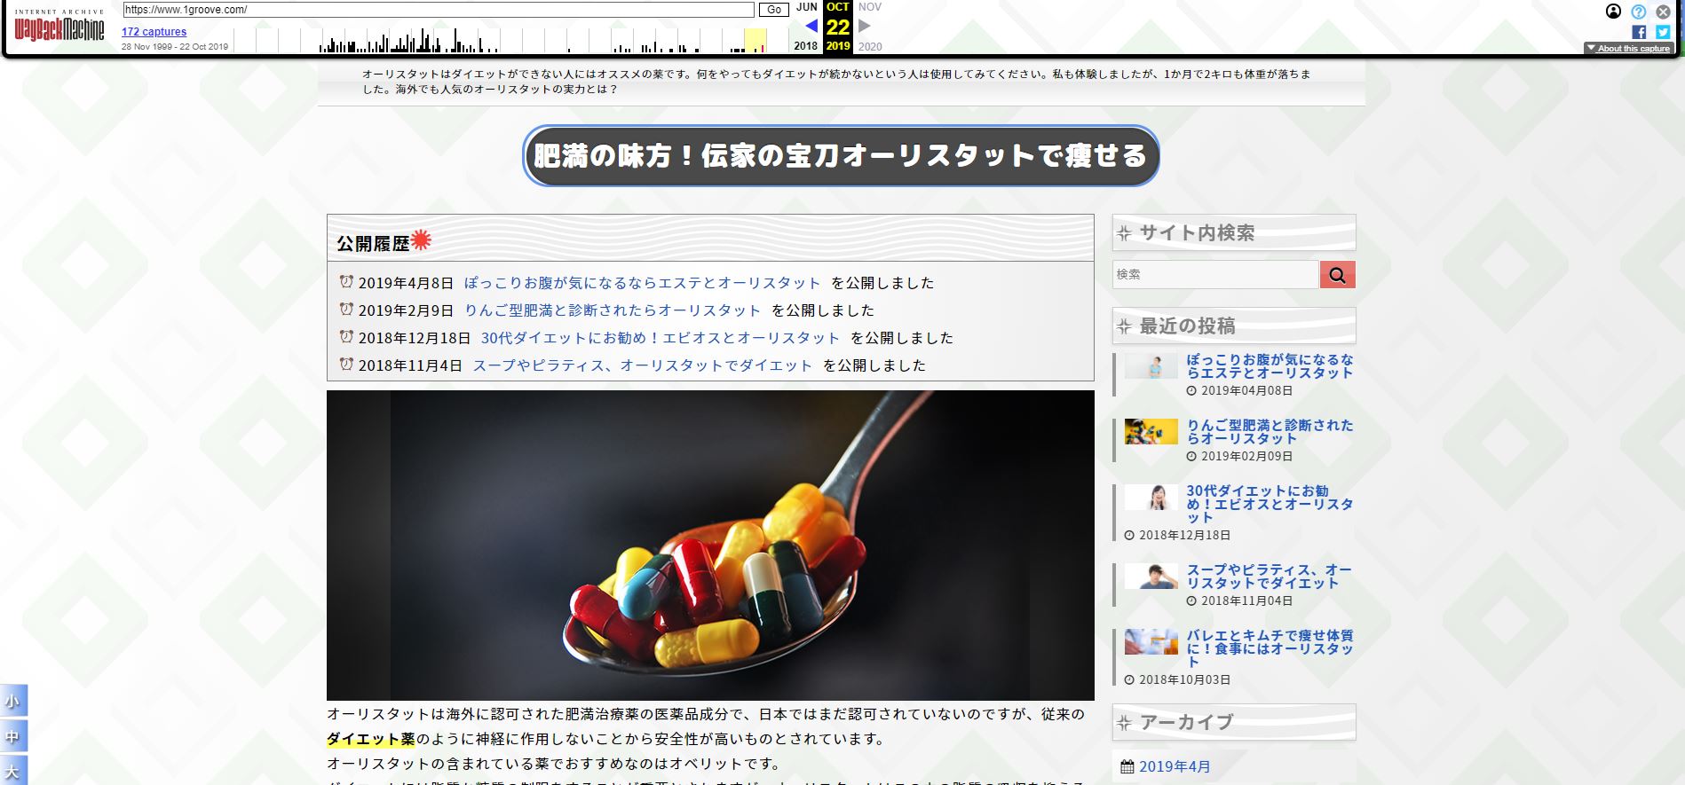Viewport: 1685px width, 785px height.
Task: Share capture on Facebook icon
Action: click(x=1639, y=32)
